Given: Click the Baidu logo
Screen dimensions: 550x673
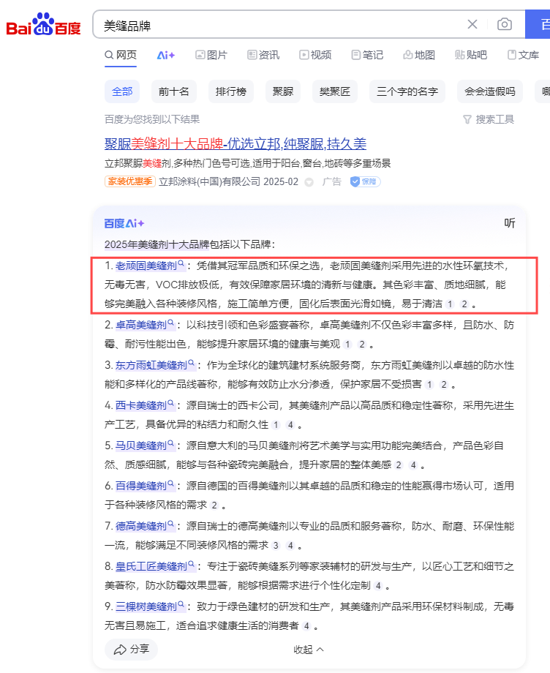Looking at the screenshot, I should pos(43,26).
